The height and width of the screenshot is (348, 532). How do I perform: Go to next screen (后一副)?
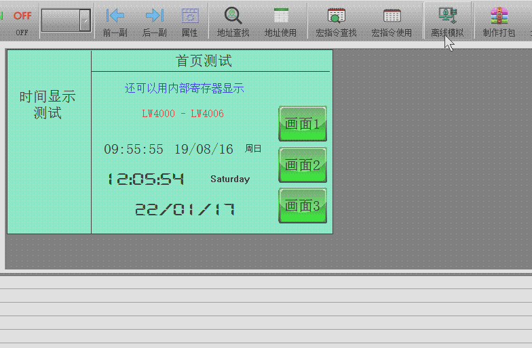(x=155, y=21)
